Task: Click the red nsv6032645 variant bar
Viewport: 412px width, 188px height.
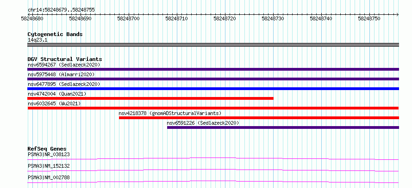Action: pyautogui.click(x=213, y=108)
